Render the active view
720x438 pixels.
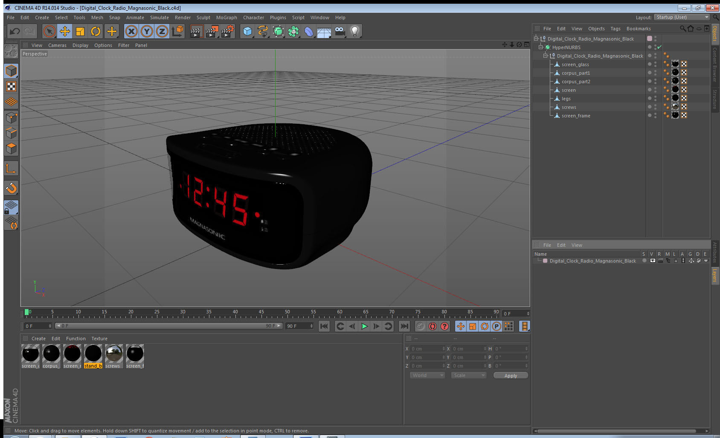[196, 31]
